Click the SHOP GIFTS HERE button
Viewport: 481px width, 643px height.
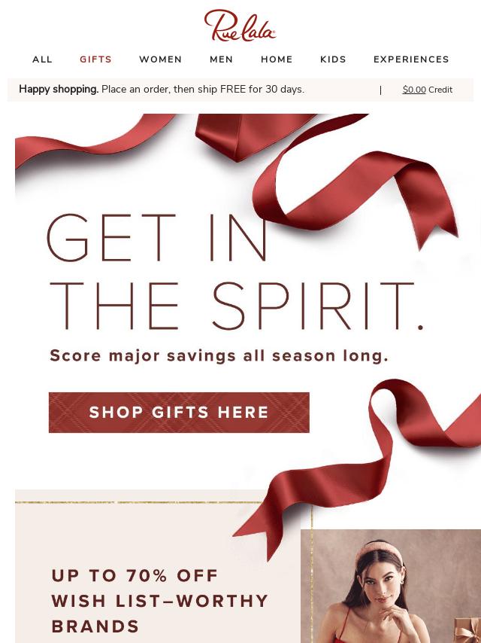(179, 413)
